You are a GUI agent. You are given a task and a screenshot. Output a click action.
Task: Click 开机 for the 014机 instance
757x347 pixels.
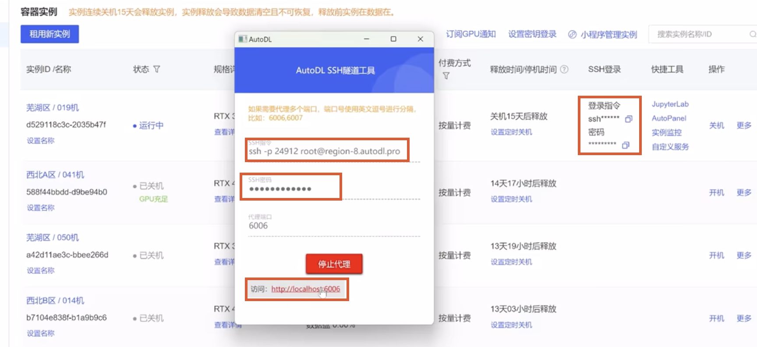click(717, 318)
